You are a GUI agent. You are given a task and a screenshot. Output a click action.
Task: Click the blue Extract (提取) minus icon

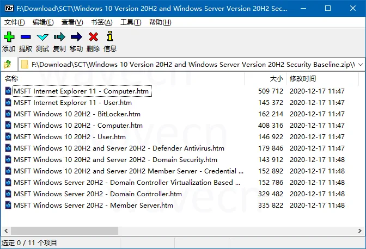click(26, 37)
